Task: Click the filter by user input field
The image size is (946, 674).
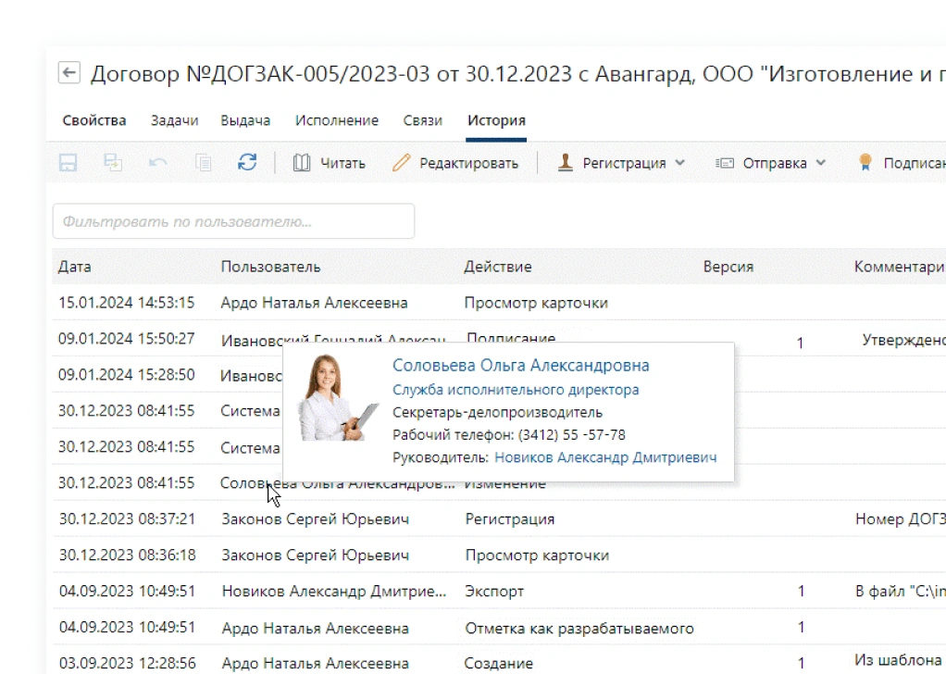Action: tap(233, 222)
